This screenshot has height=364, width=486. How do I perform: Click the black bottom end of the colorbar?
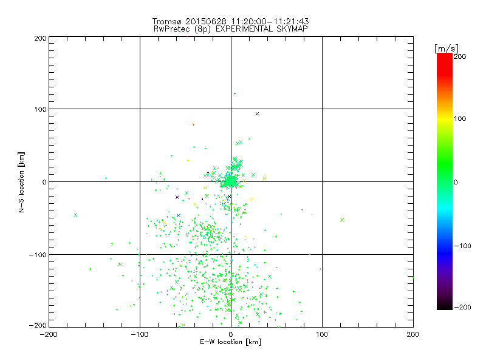445,305
